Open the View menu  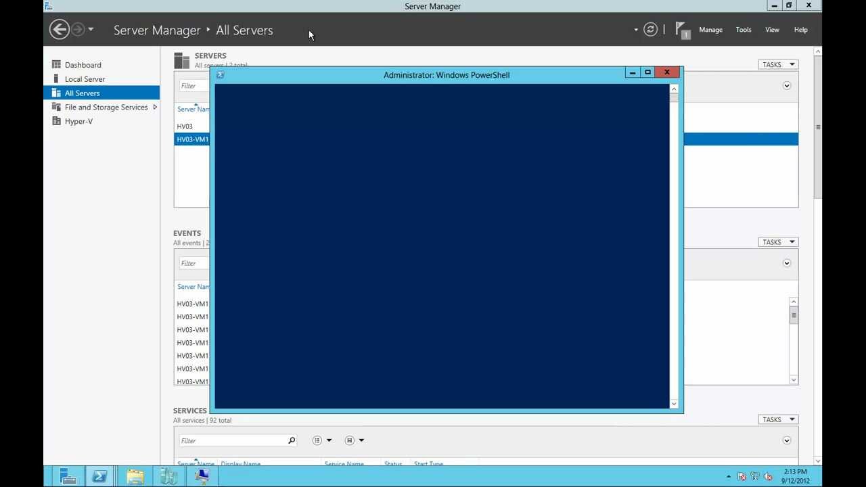tap(772, 30)
